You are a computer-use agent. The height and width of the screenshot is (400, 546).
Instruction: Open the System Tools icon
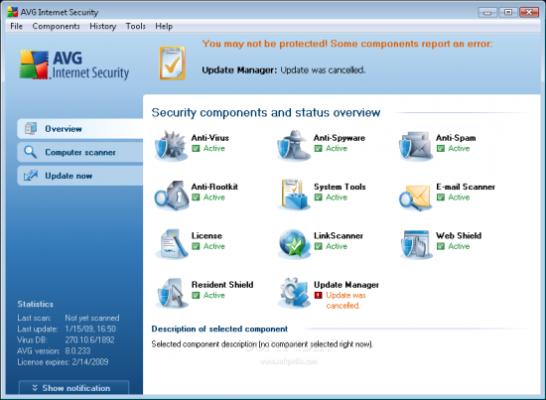294,195
